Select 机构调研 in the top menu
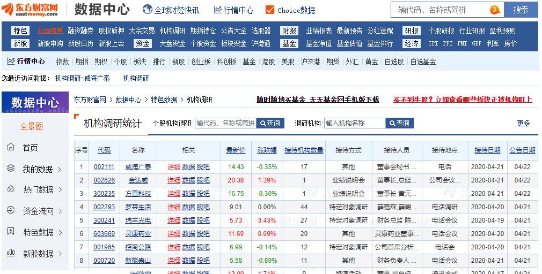The width and height of the screenshot is (542, 274). click(x=172, y=31)
